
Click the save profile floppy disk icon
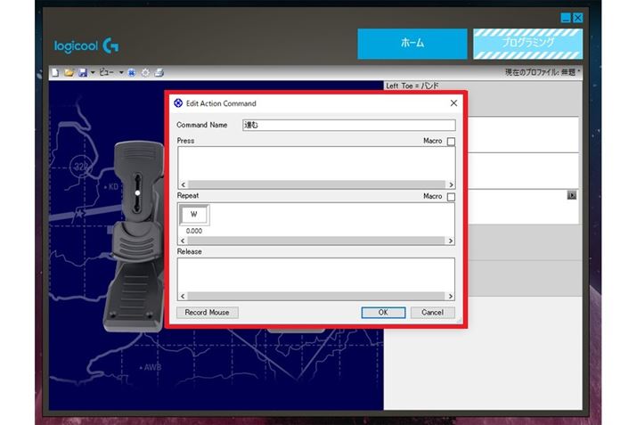click(x=82, y=72)
